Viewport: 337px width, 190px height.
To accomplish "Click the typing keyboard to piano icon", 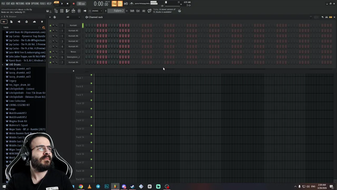I will (x=114, y=3).
